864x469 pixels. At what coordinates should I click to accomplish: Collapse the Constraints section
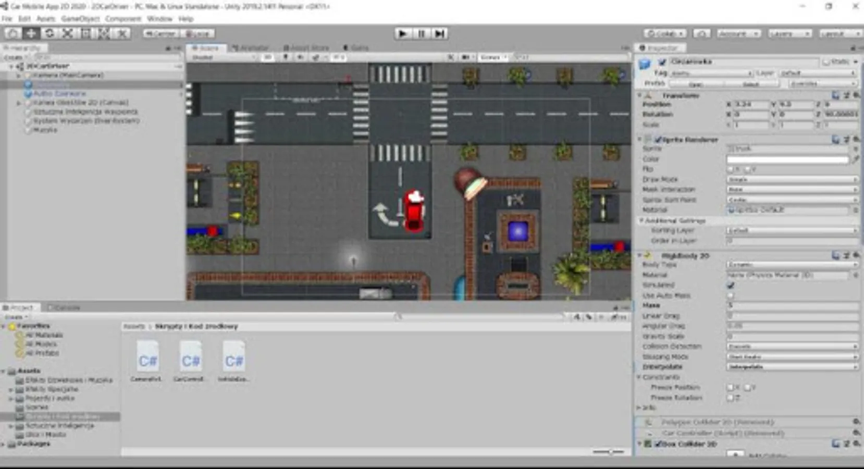coord(639,377)
